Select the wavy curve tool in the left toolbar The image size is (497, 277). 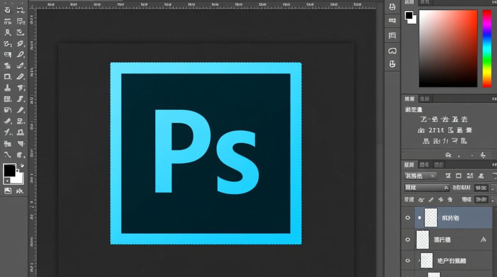tap(7, 154)
